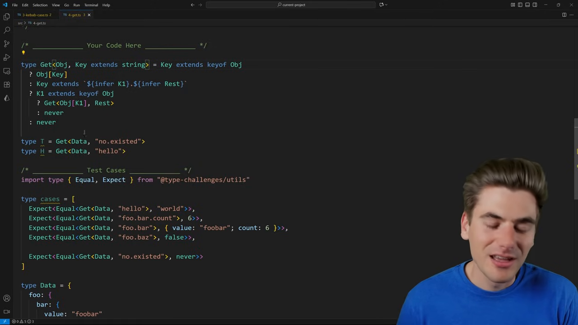Open editor More Actions ellipsis

tap(571, 15)
